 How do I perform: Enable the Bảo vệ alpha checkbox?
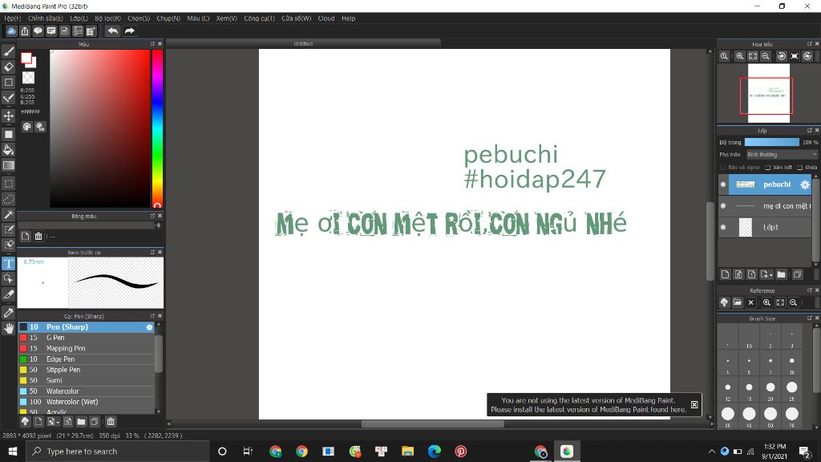point(723,168)
